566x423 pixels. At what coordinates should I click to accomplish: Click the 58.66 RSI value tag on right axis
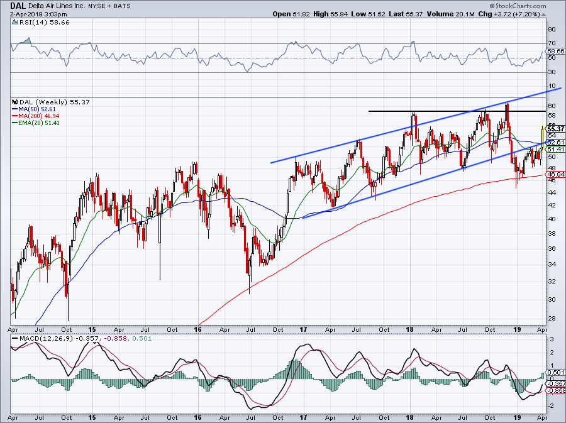[556, 51]
